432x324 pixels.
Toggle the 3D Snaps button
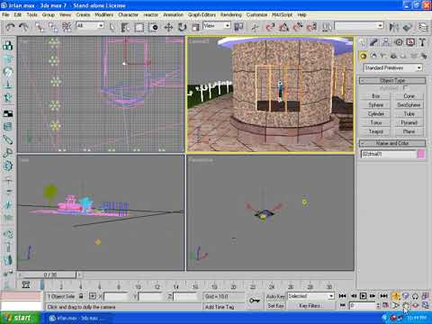(x=270, y=28)
